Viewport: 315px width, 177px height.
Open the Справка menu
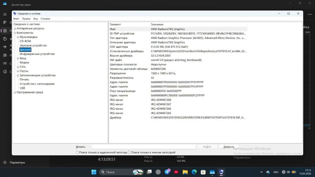pos(45,19)
